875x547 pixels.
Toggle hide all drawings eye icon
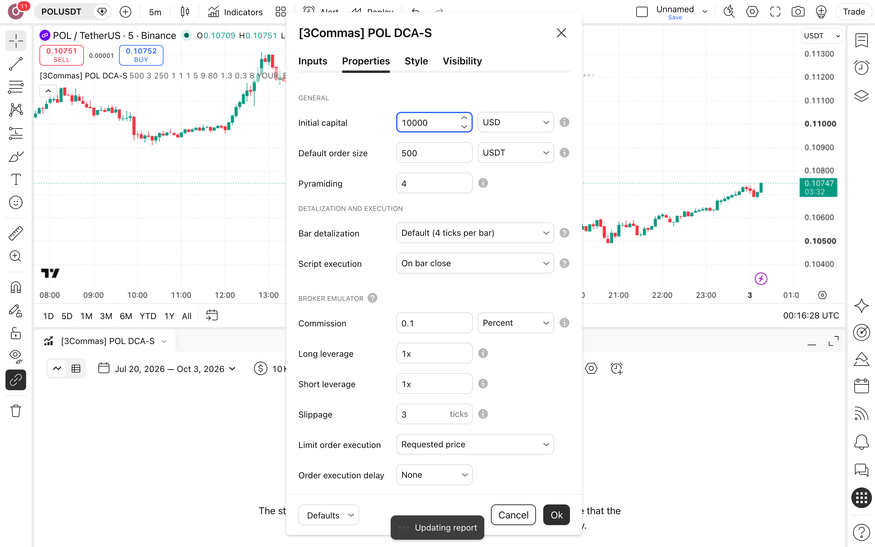click(15, 357)
